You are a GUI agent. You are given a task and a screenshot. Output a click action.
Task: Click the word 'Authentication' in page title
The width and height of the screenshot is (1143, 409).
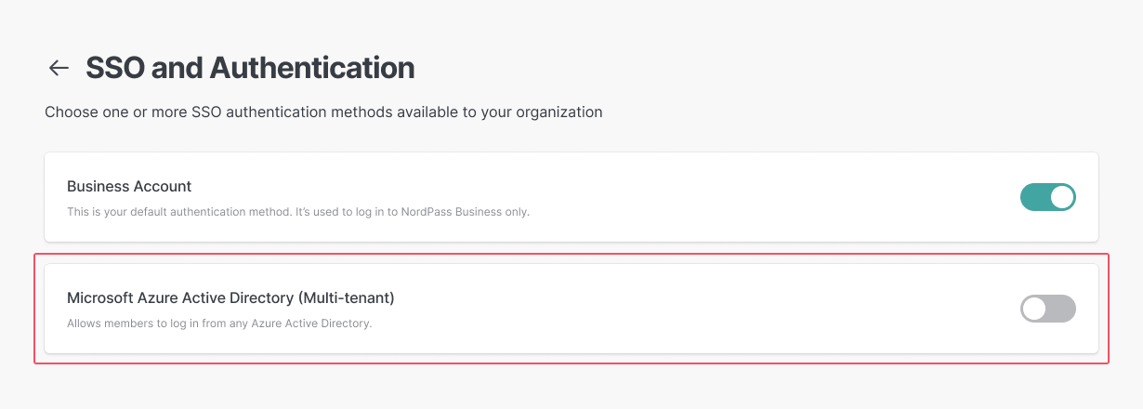[312, 68]
